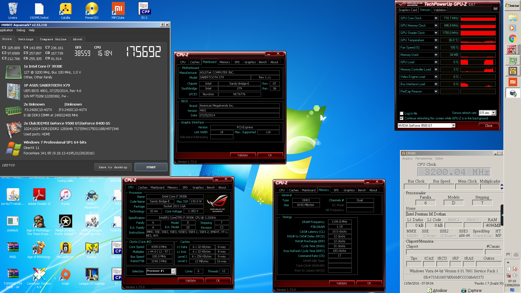Click Core Speed value 4399.0 MHz
This screenshot has width=521, height=293.
(159, 247)
